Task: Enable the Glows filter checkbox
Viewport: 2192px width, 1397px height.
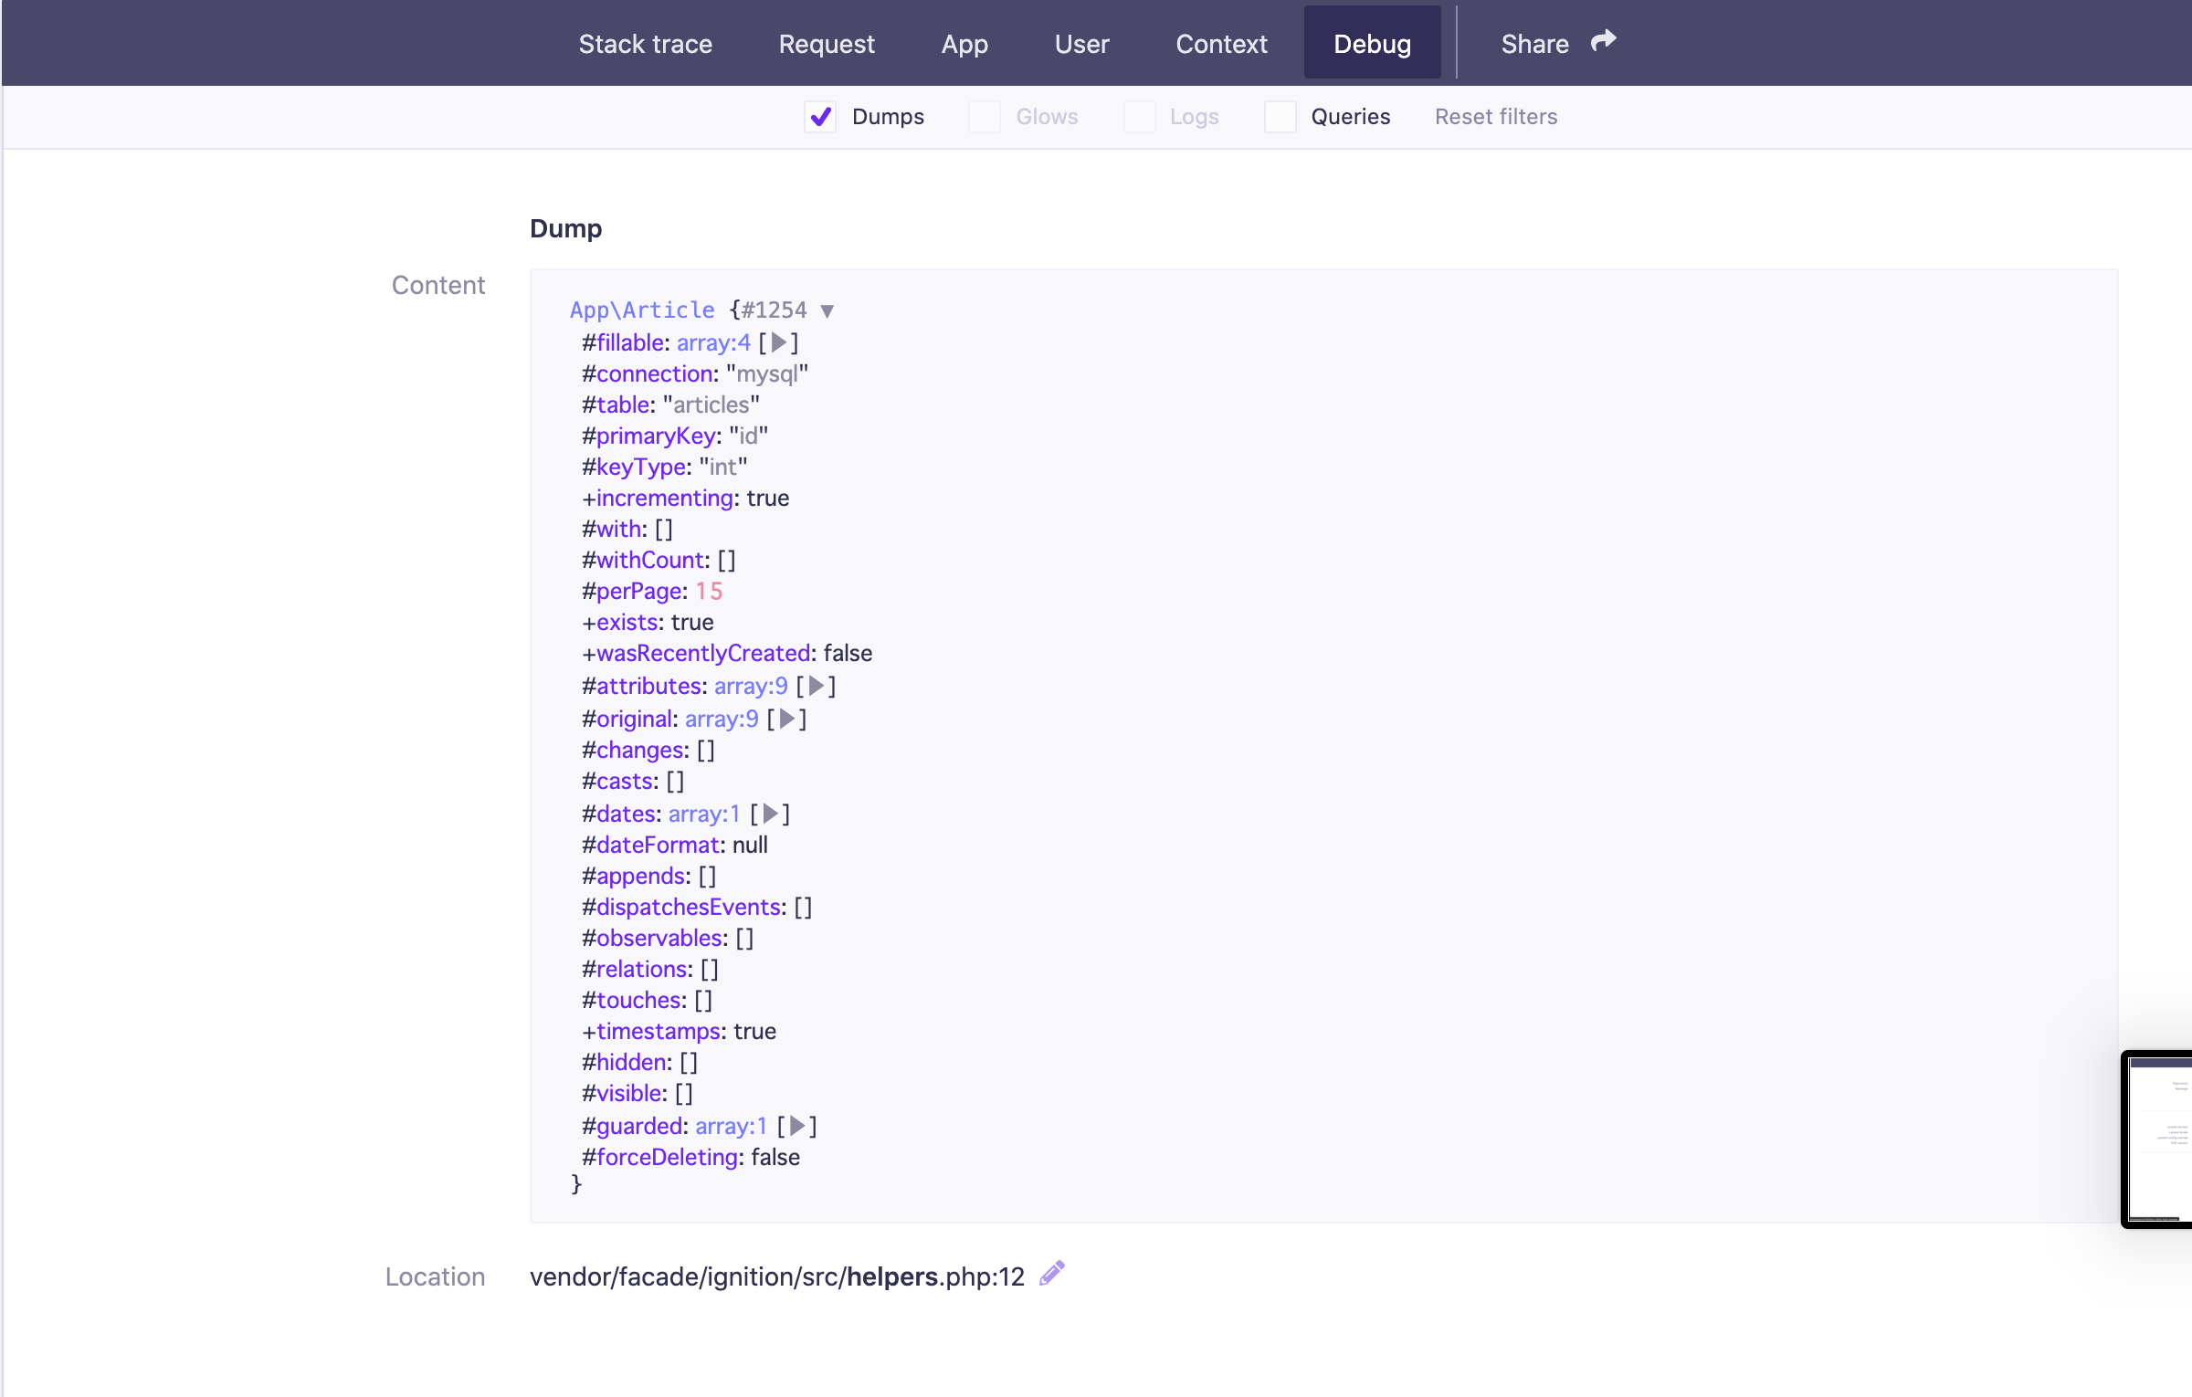Action: point(985,117)
